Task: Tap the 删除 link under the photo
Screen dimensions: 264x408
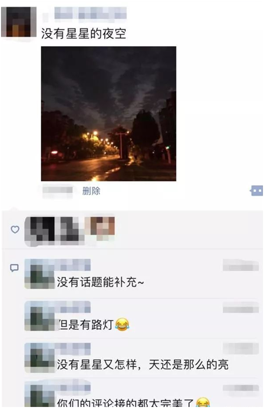Action: click(x=91, y=191)
